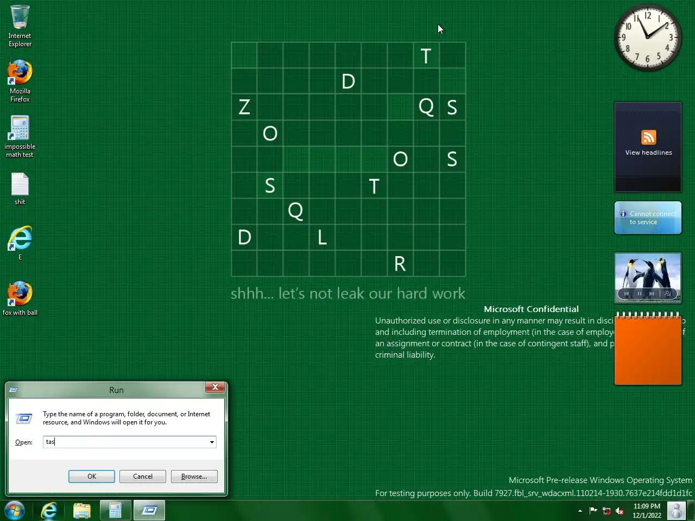This screenshot has height=521, width=695.
Task: Skip to next picture in slide show gadget
Action: (x=652, y=294)
